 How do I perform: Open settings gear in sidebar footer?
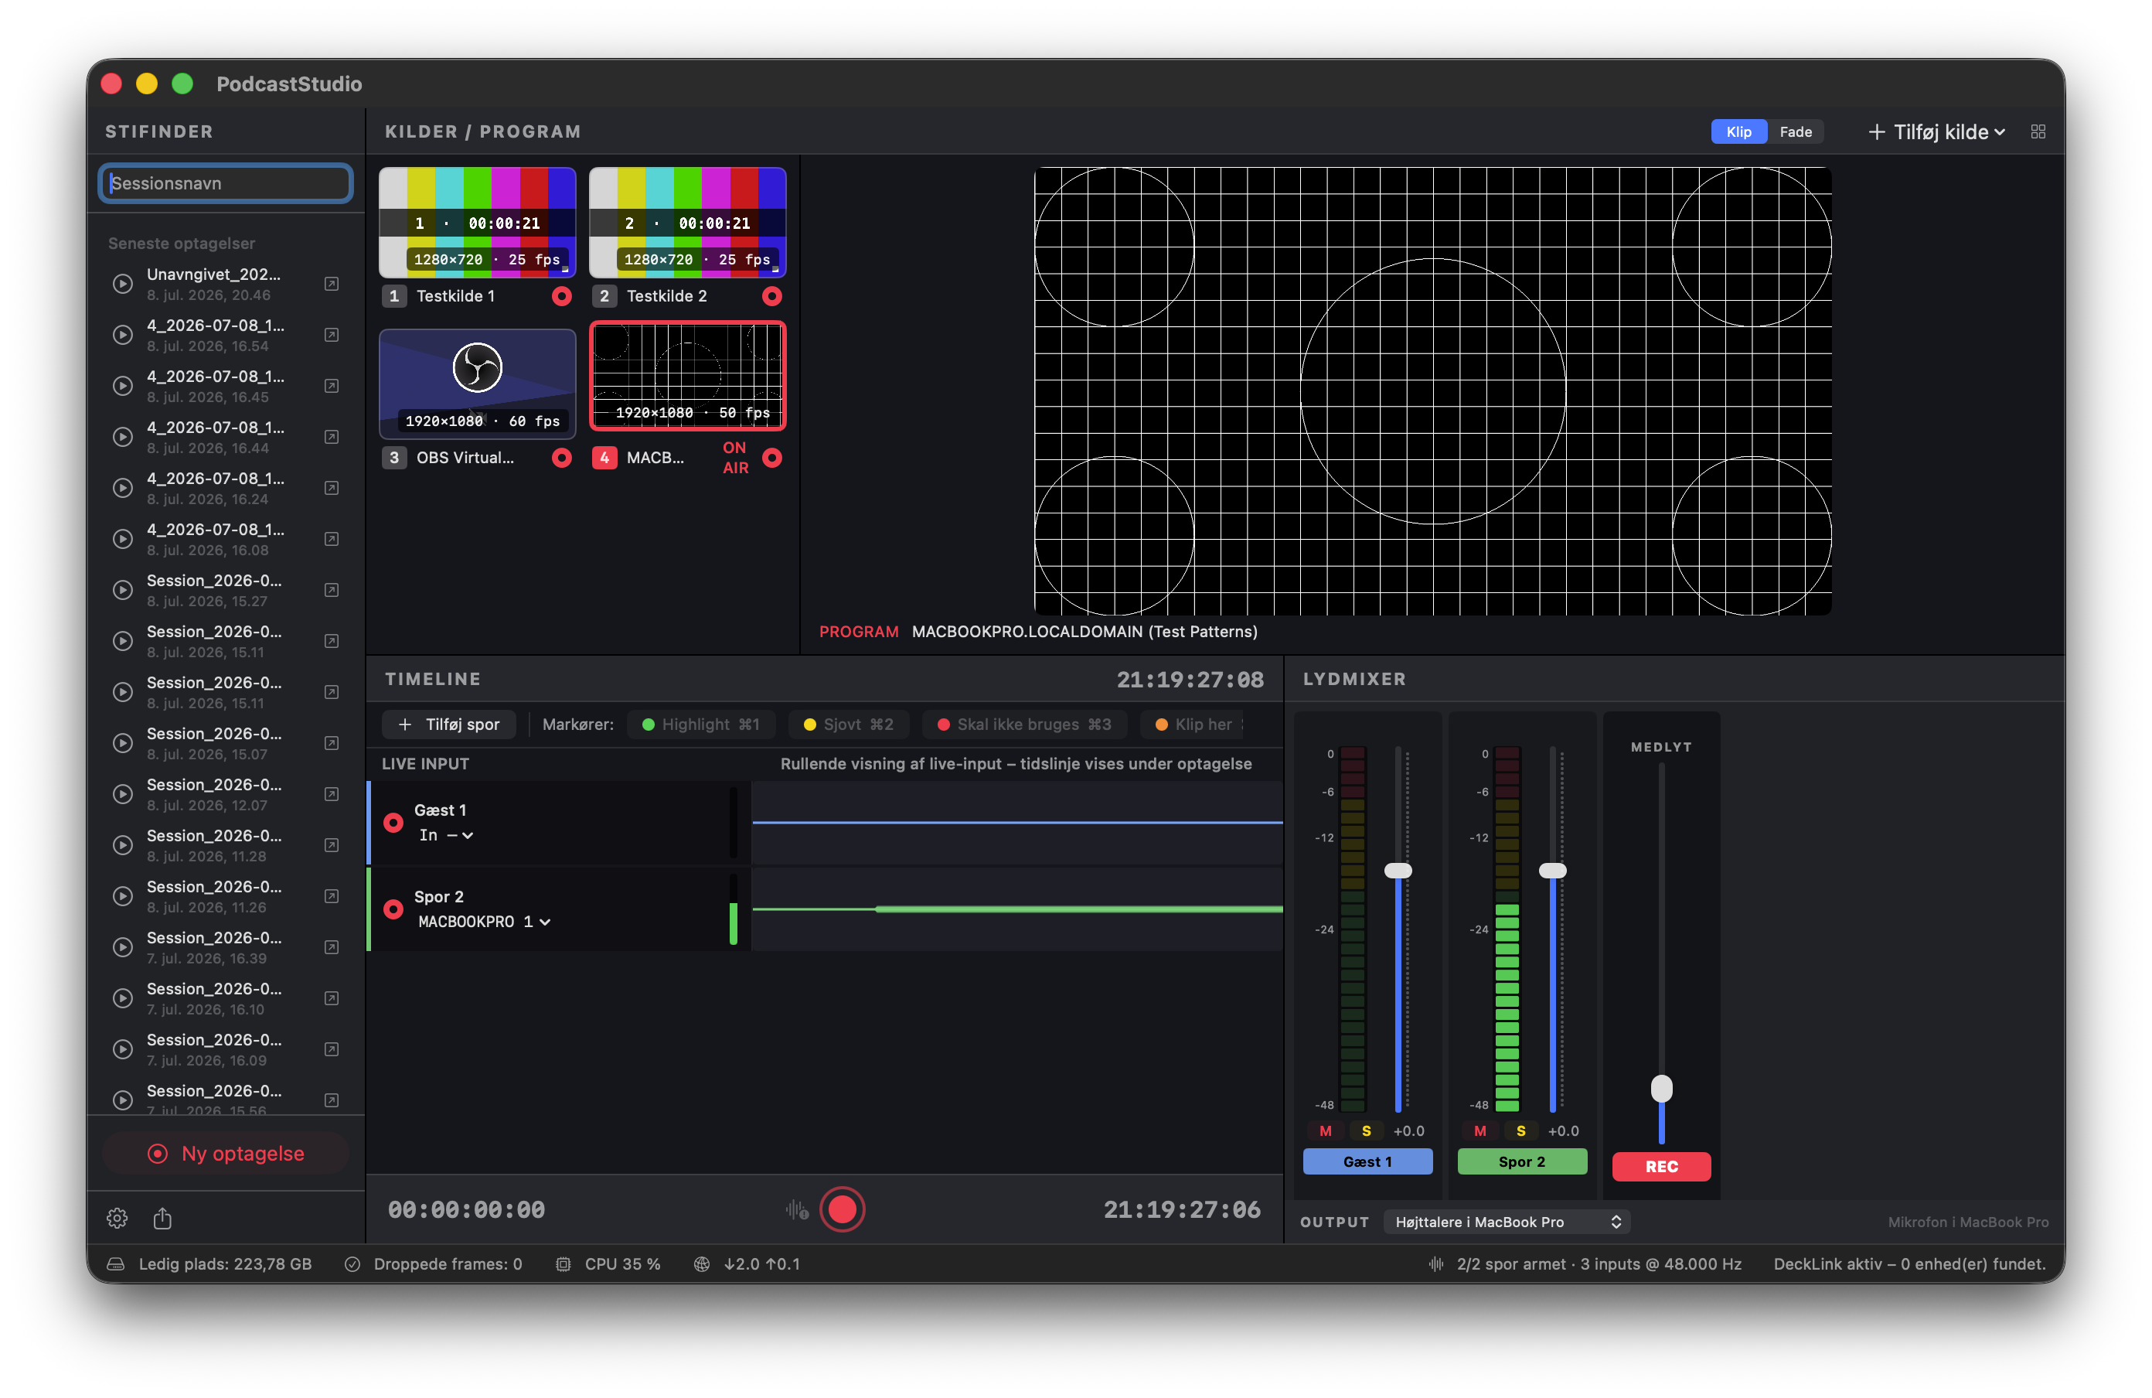pyautogui.click(x=117, y=1218)
